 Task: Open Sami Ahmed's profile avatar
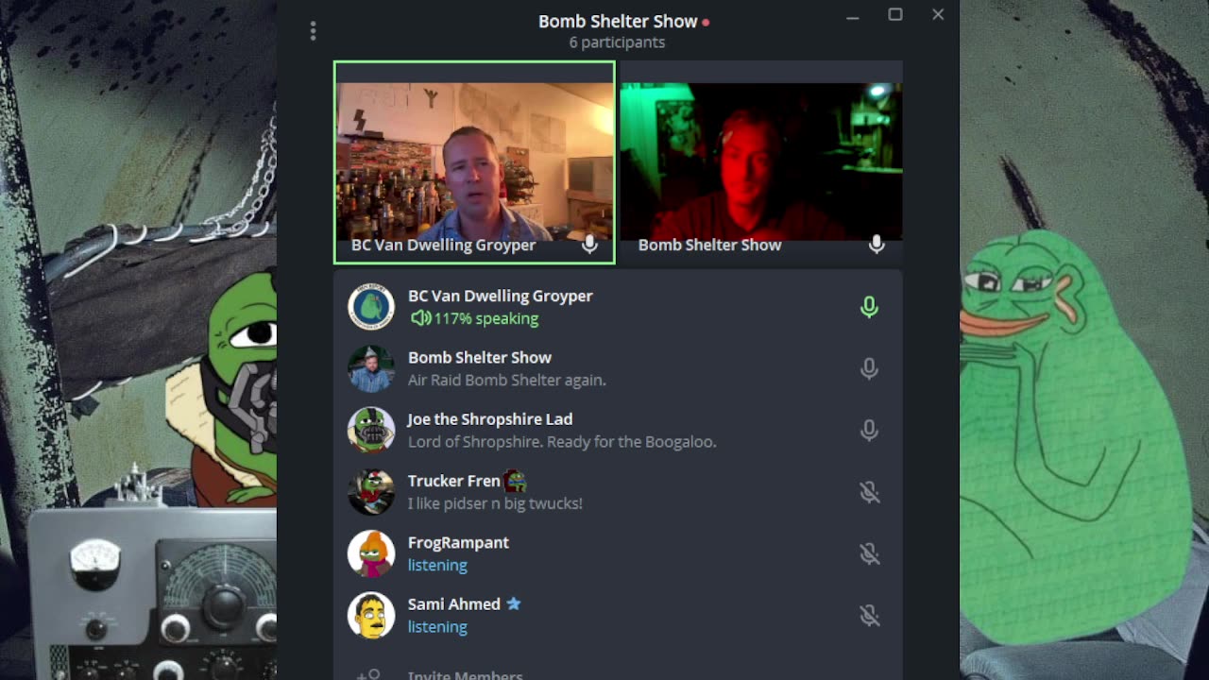pos(371,615)
